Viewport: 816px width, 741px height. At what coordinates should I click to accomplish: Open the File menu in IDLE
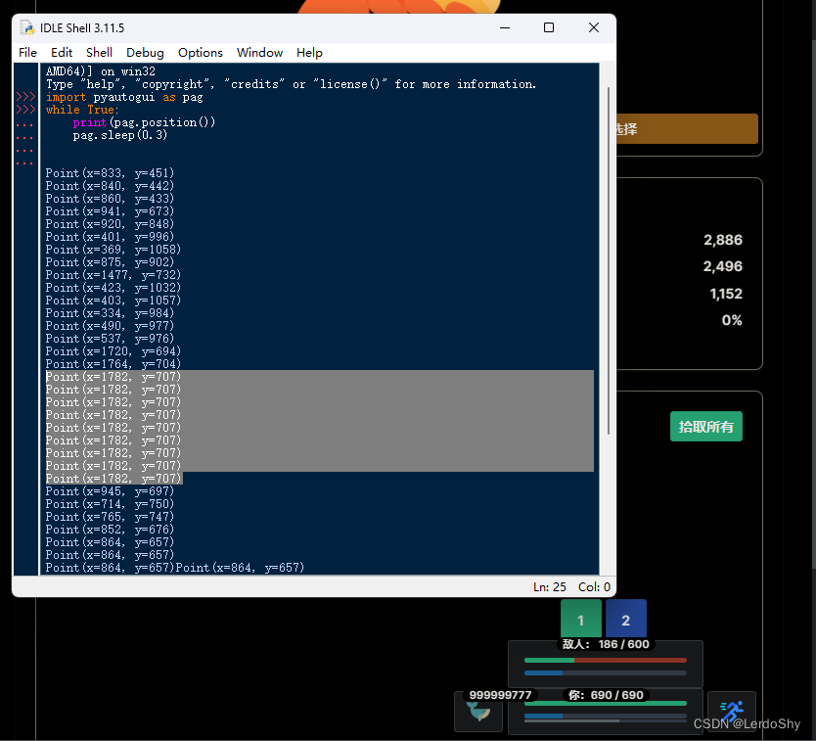[27, 52]
